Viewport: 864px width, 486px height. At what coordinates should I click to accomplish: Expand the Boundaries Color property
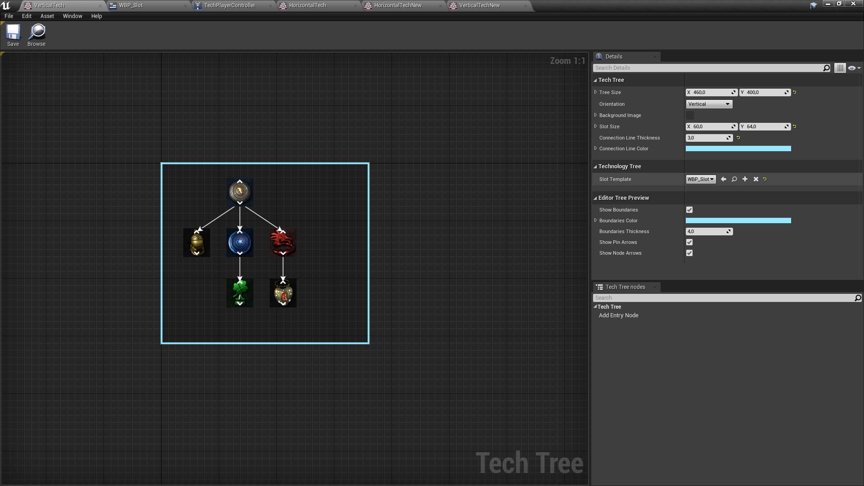[595, 220]
